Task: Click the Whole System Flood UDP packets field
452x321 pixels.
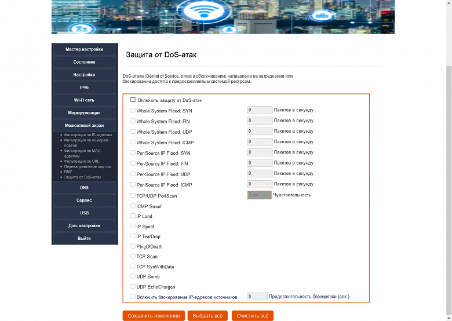Action: click(260, 131)
